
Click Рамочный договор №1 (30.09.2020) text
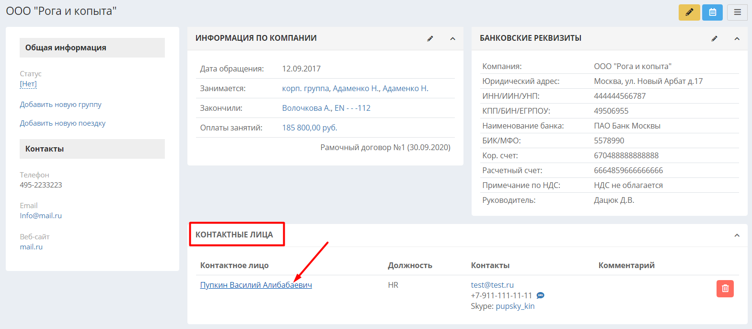pyautogui.click(x=385, y=147)
